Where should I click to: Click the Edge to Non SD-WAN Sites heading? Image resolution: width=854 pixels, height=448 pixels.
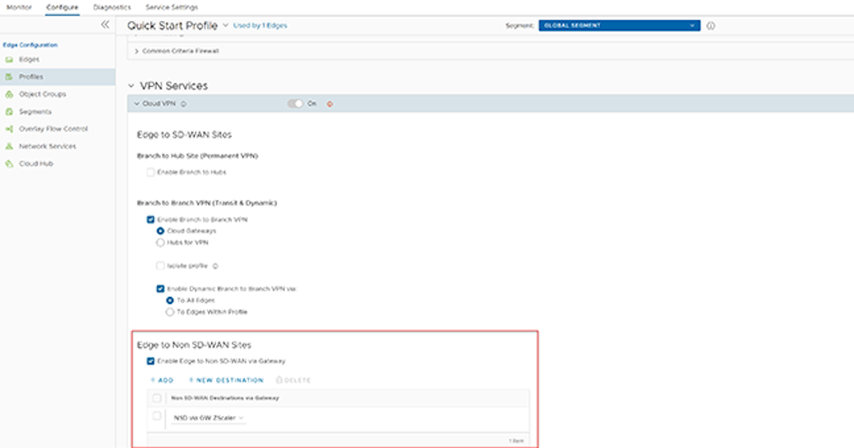(194, 345)
